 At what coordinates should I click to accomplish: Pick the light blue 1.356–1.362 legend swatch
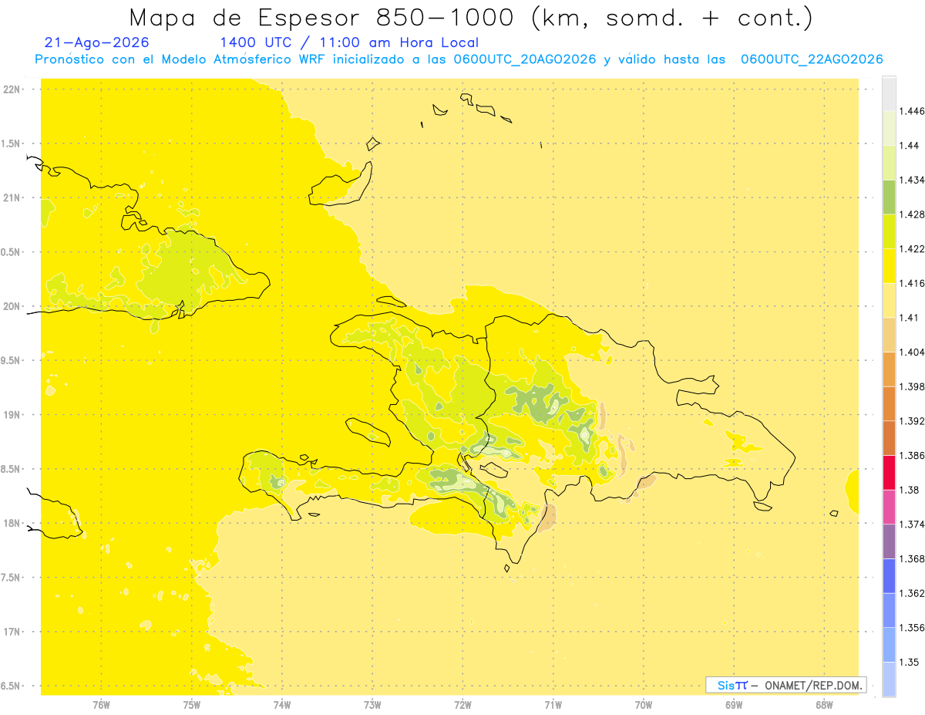coord(889,610)
